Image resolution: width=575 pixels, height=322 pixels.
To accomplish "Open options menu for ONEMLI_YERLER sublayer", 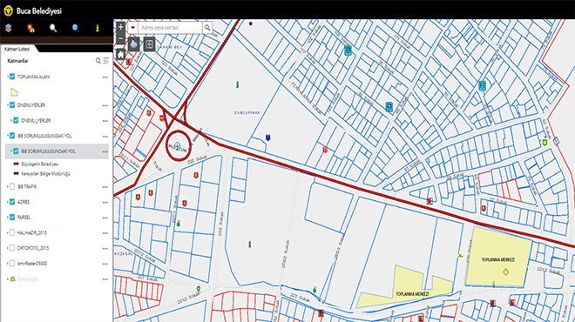I will pos(105,121).
